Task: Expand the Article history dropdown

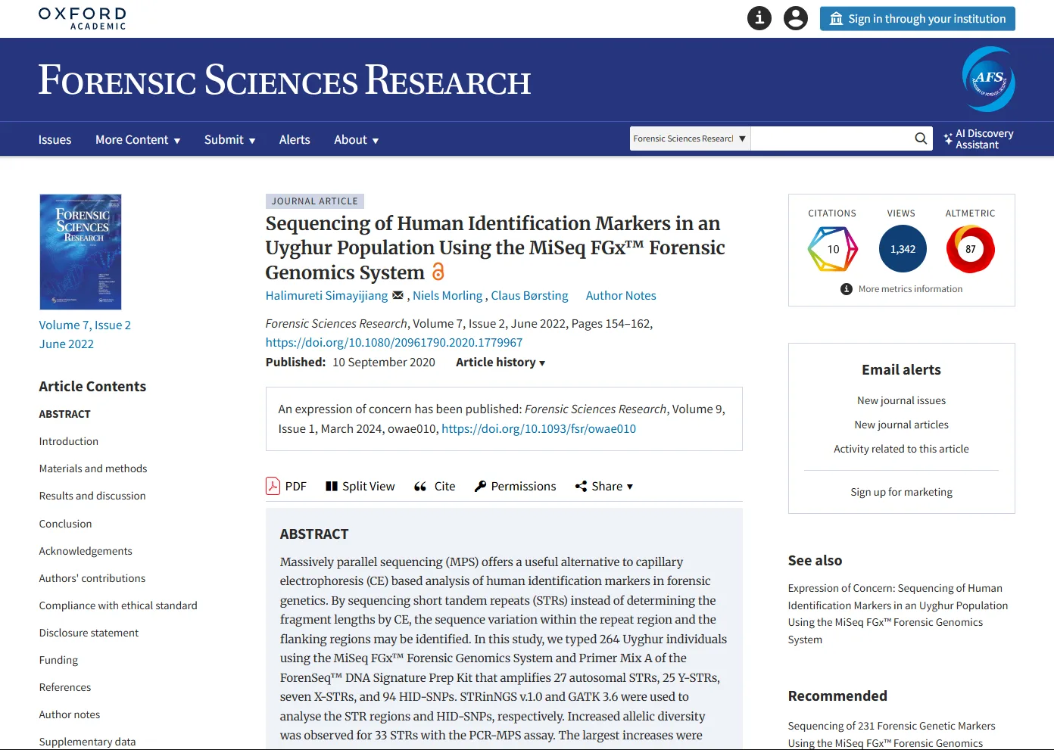Action: tap(500, 363)
